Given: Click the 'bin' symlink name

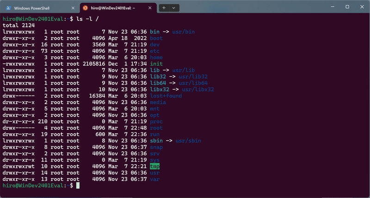Looking at the screenshot, I should [x=155, y=31].
